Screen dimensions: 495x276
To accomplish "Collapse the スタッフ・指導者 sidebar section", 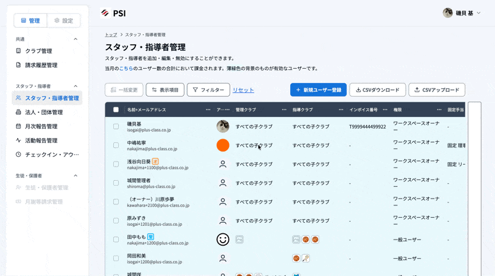I will pyautogui.click(x=75, y=86).
